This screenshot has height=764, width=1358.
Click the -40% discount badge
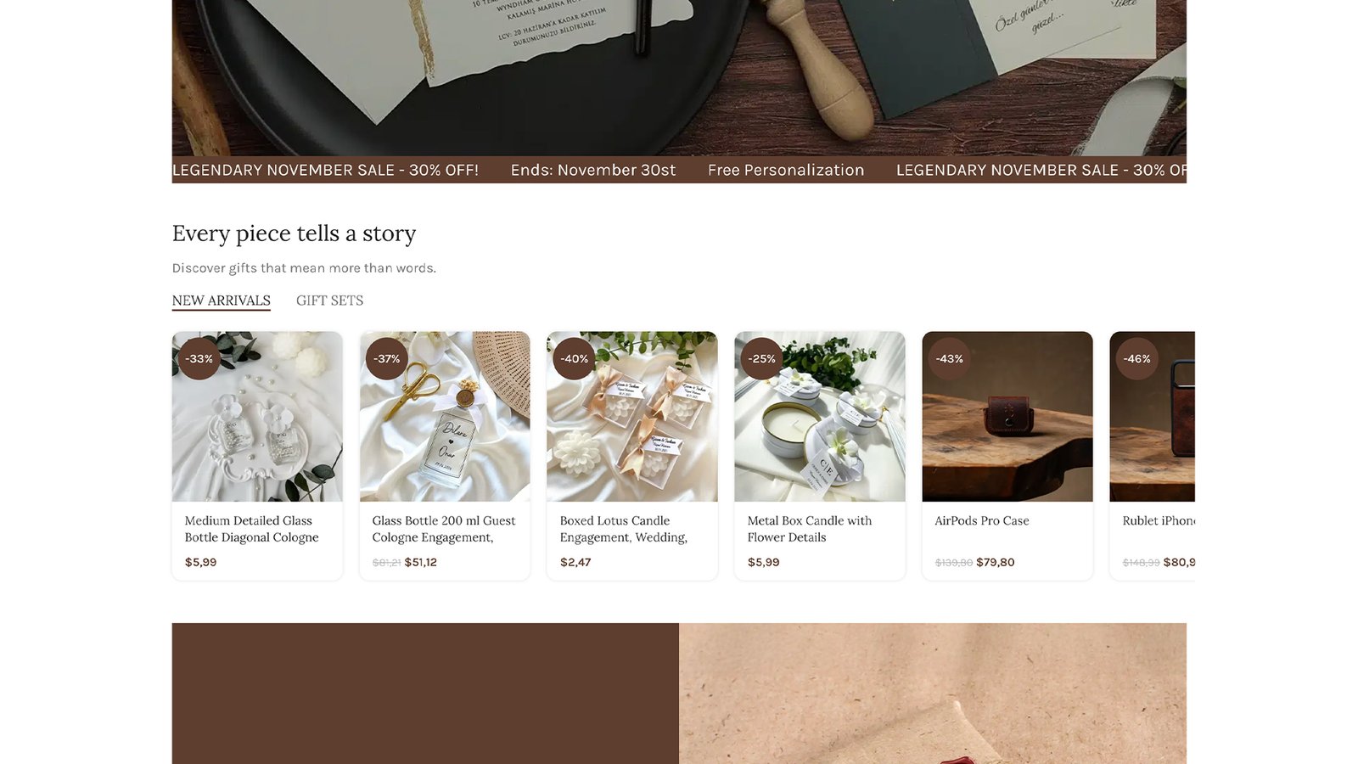pos(575,359)
